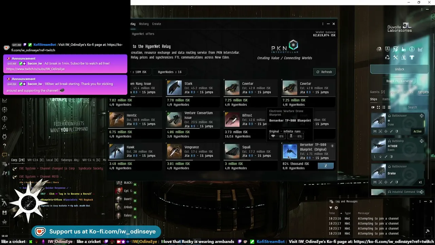Viewport: 435px width, 245px height.
Task: Open the Repair crossed-tools service icon
Action: click(x=396, y=58)
